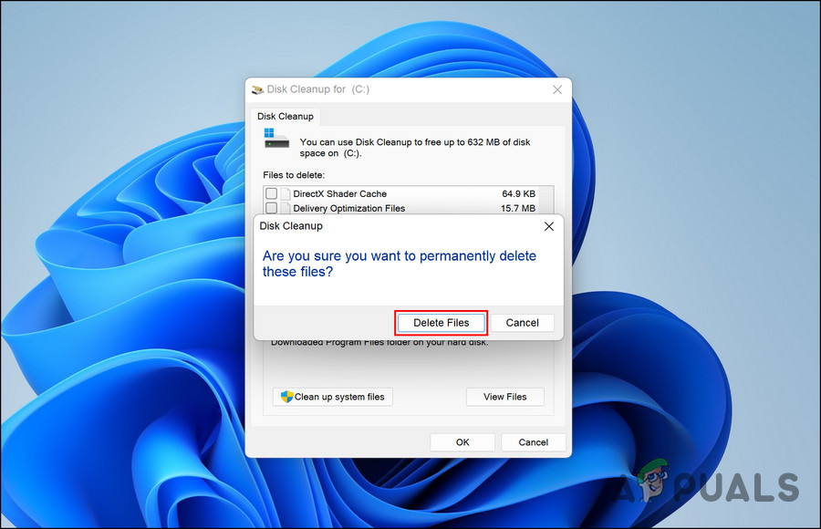Viewport: 821px width, 529px height.
Task: Select the DirectX Shader Cache row text
Action: point(340,193)
